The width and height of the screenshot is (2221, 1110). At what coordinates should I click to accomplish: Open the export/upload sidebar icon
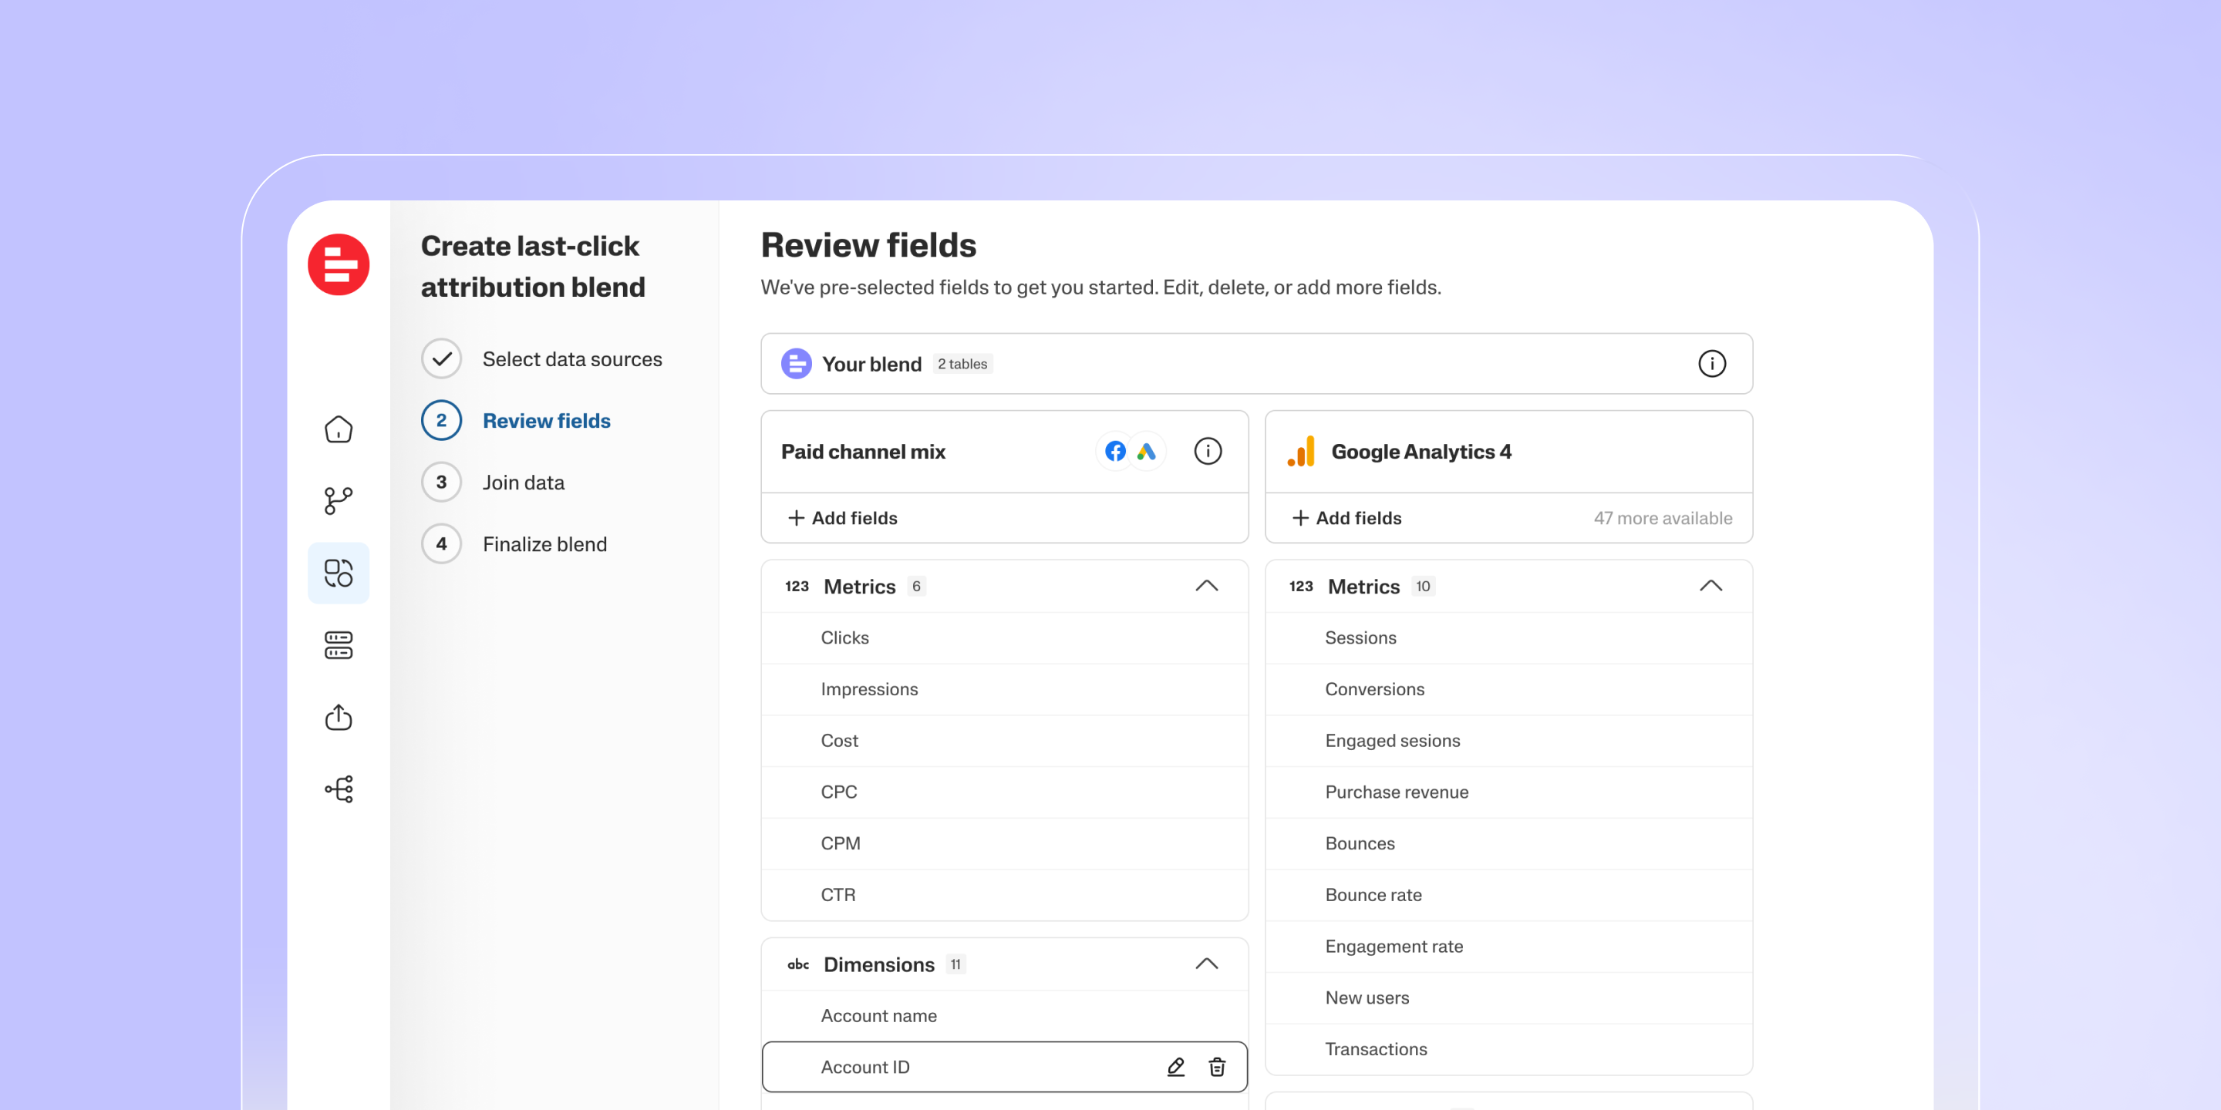(338, 717)
